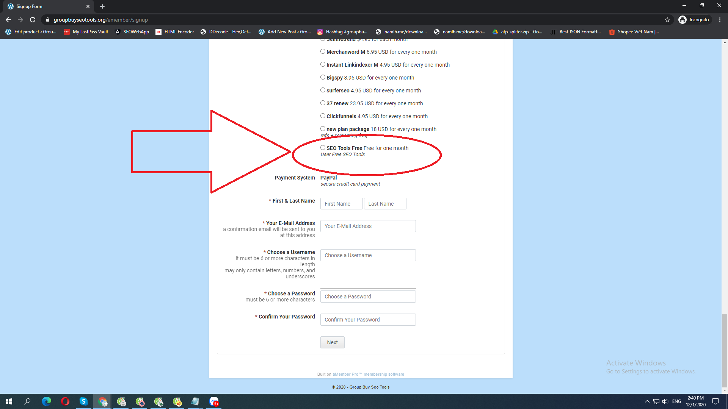Image resolution: width=728 pixels, height=409 pixels.
Task: Switch to Chrome in the taskbar
Action: pyautogui.click(x=102, y=401)
